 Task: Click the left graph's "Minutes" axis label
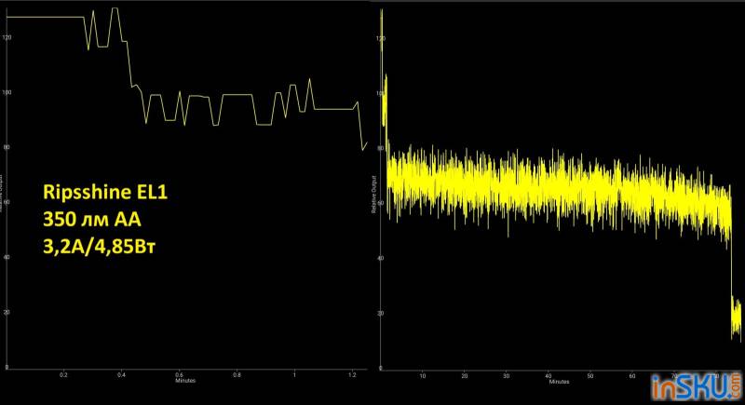click(x=185, y=380)
